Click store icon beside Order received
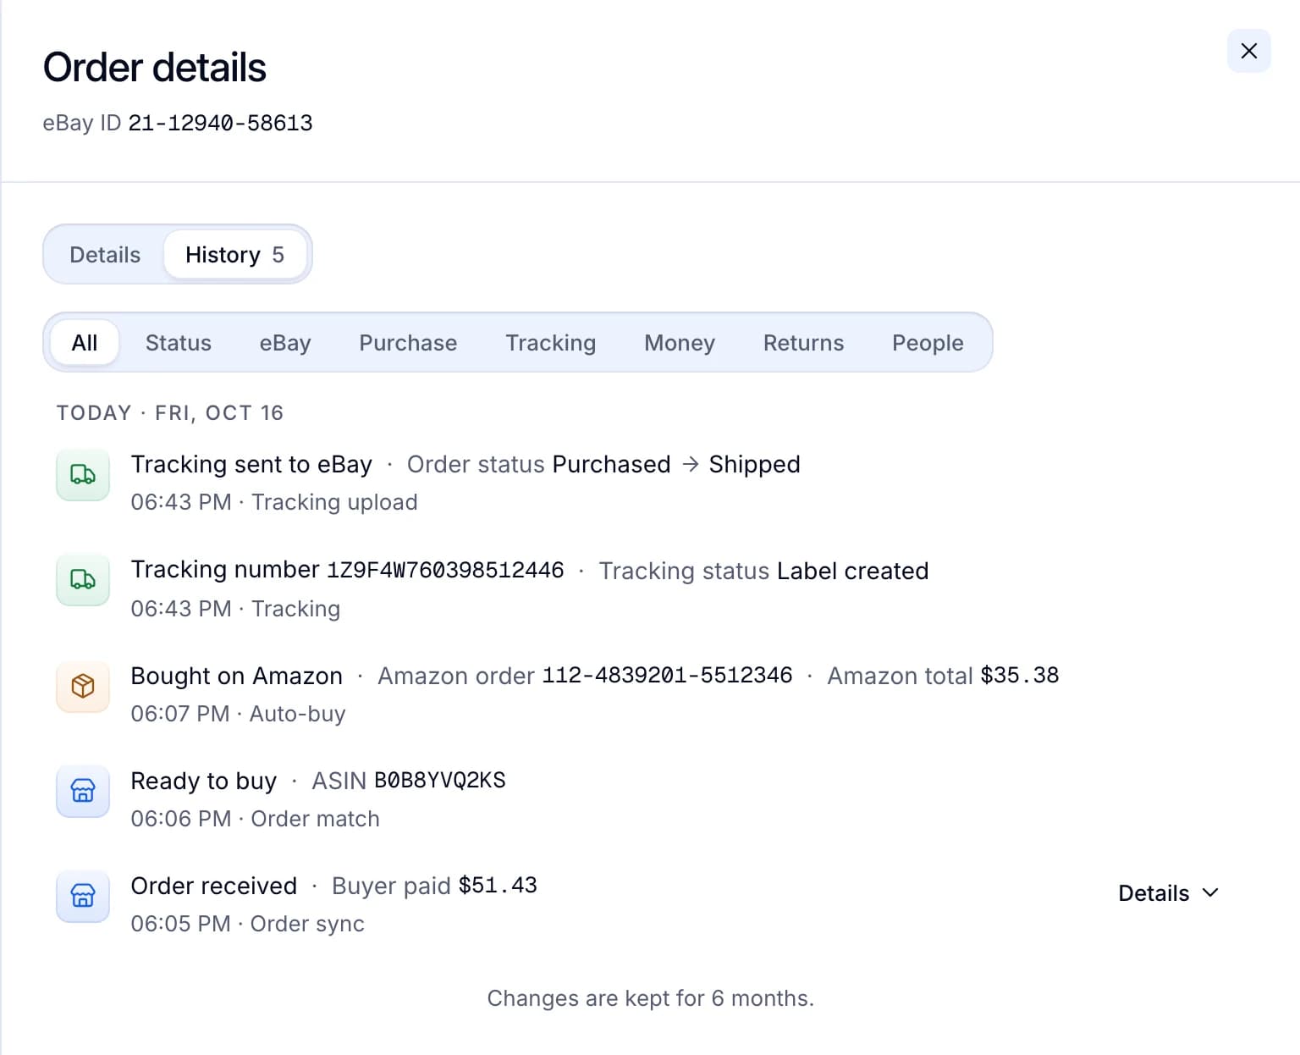Image resolution: width=1300 pixels, height=1055 pixels. [x=83, y=896]
